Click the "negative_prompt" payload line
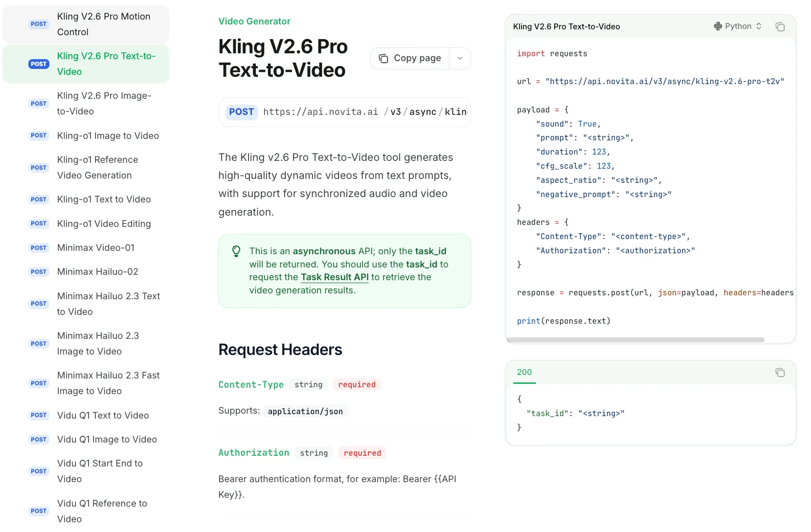Image resolution: width=811 pixels, height=532 pixels. click(604, 195)
